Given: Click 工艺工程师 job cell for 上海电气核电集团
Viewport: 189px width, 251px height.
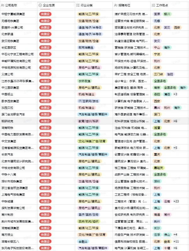Looking at the screenshot, I should pyautogui.click(x=132, y=195).
